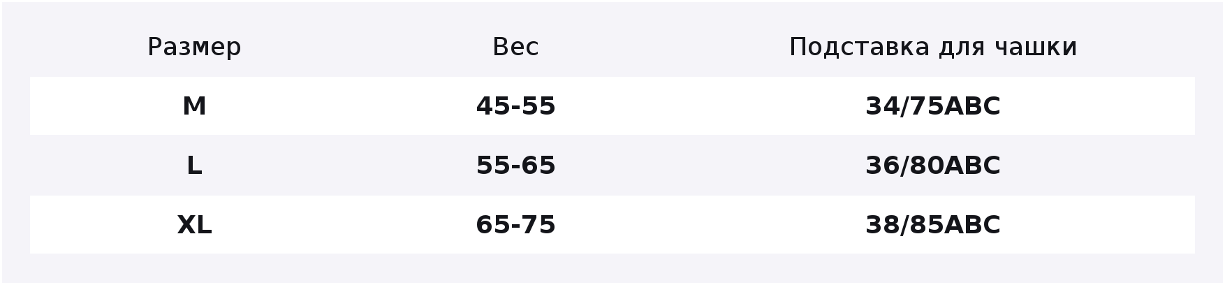Click the 65-75 weight value
Image resolution: width=1225 pixels, height=285 pixels.
515,225
